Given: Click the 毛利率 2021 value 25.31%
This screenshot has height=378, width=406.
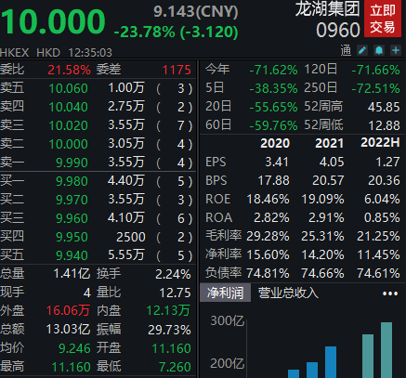Looking at the screenshot, I should click(322, 237).
